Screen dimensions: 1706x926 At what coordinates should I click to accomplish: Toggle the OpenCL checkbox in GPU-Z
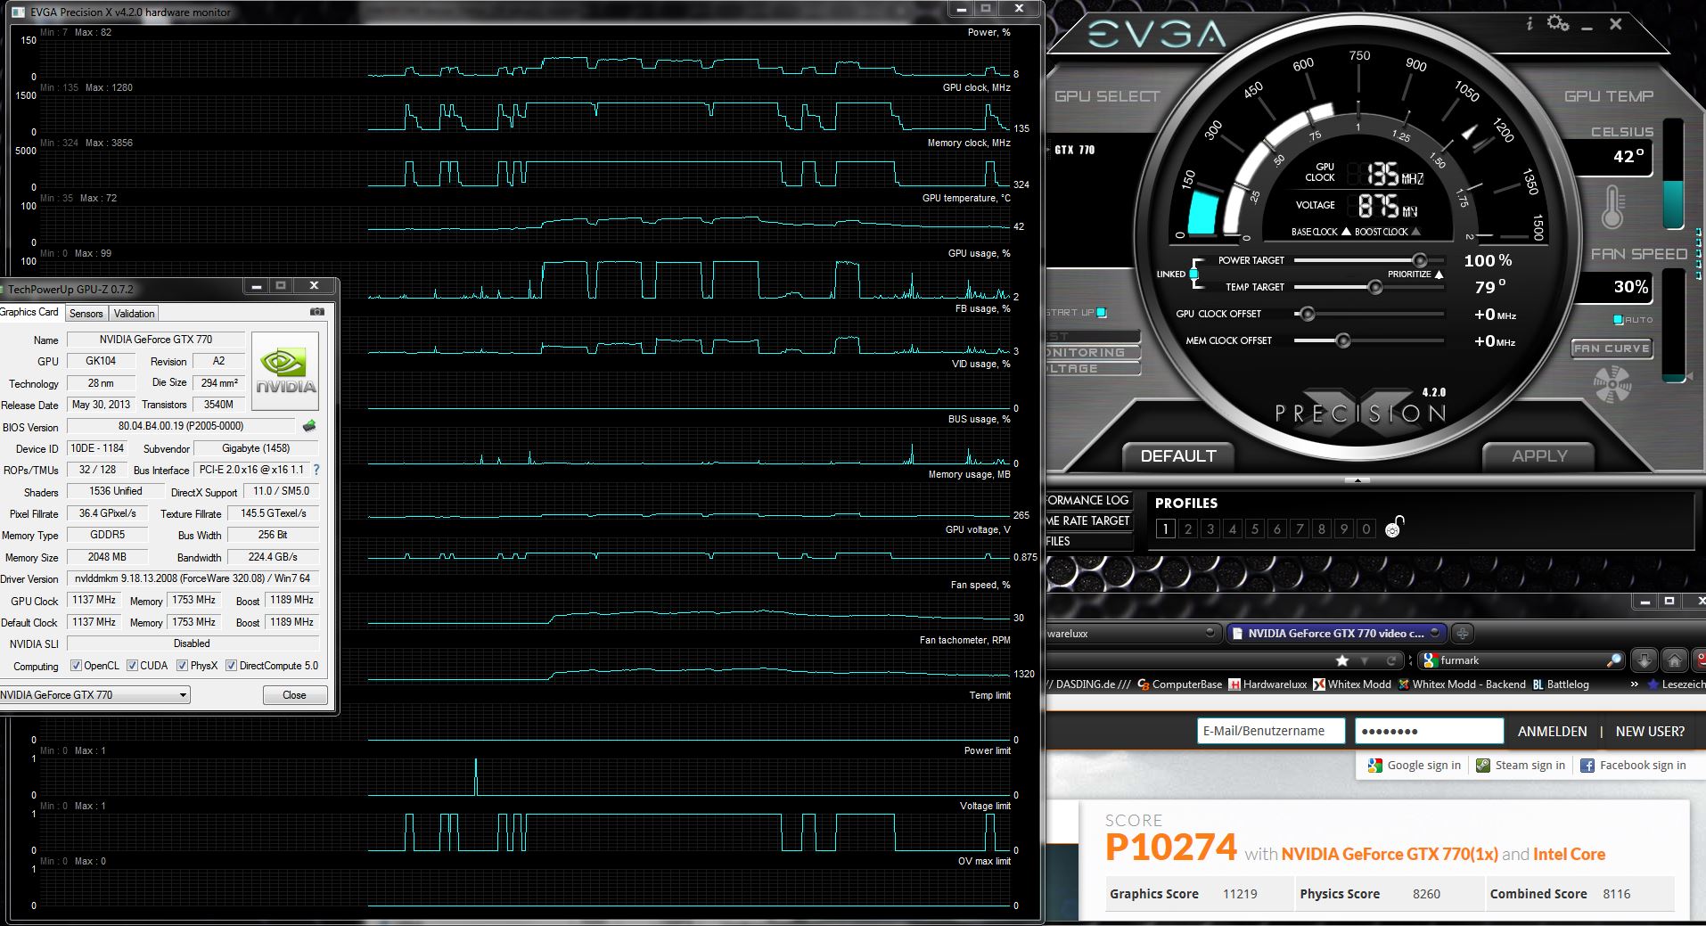pyautogui.click(x=76, y=666)
